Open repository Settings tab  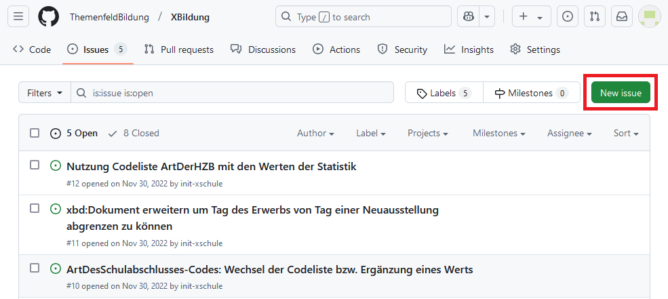(535, 50)
